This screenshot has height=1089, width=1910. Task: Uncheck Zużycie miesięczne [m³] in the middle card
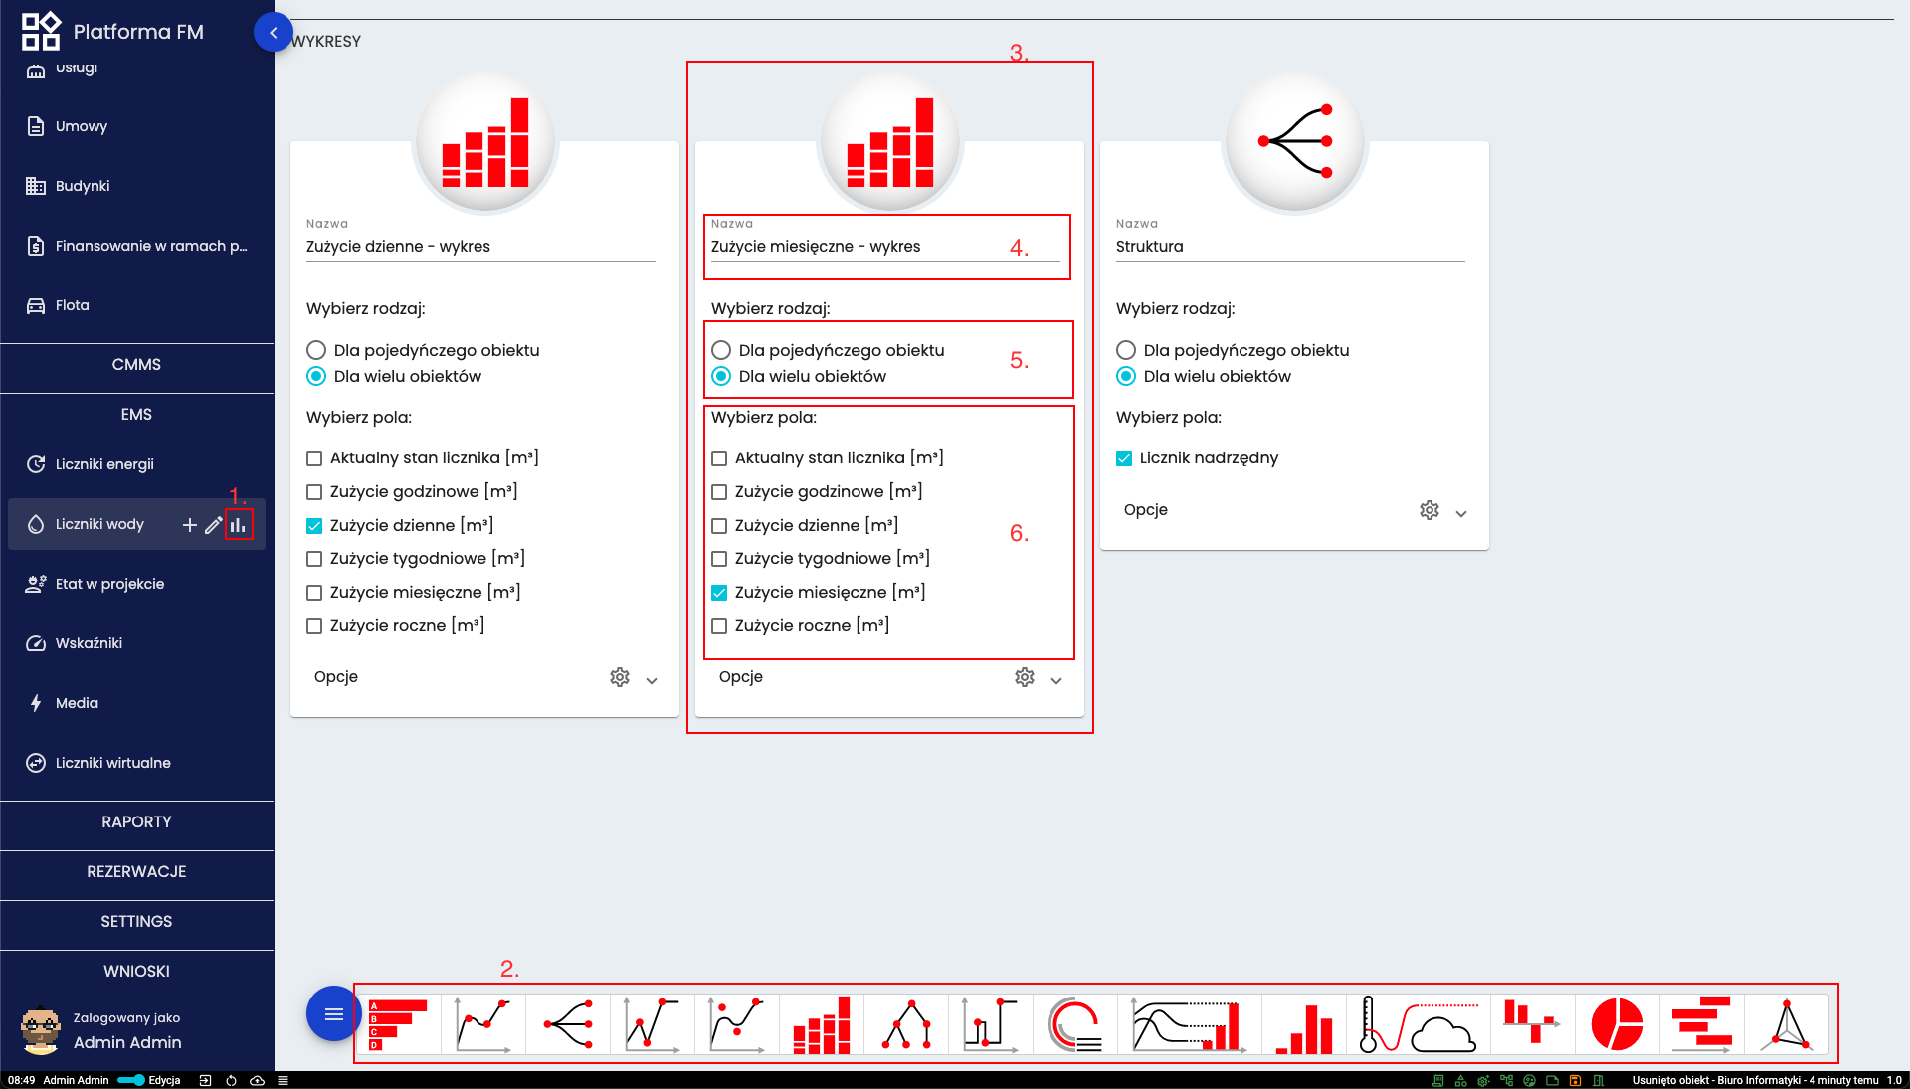click(x=719, y=593)
